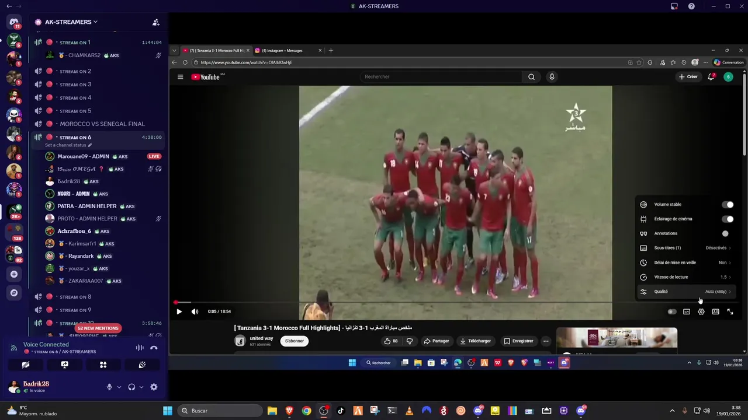Image resolution: width=748 pixels, height=420 pixels.
Task: Click YouTube search magnifier button
Action: click(531, 77)
